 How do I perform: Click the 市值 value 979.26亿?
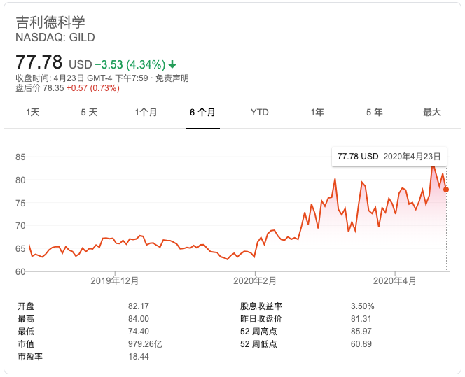[x=145, y=344]
